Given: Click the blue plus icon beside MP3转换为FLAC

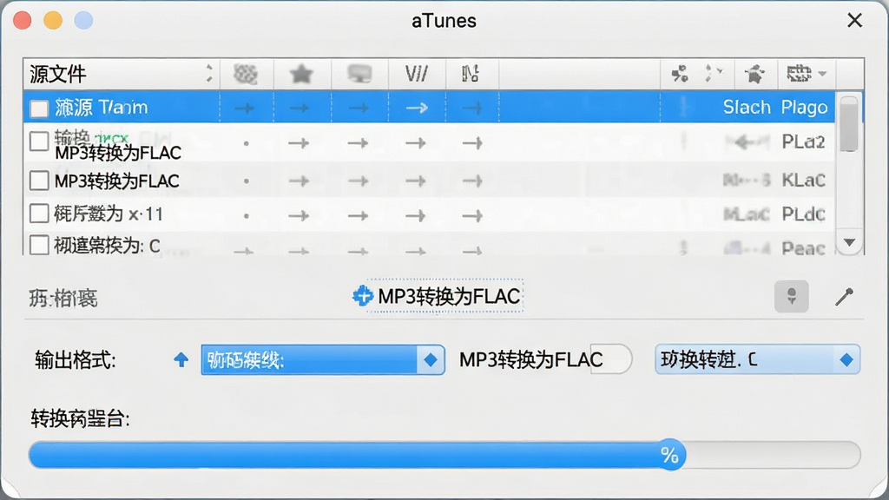Looking at the screenshot, I should (x=362, y=295).
